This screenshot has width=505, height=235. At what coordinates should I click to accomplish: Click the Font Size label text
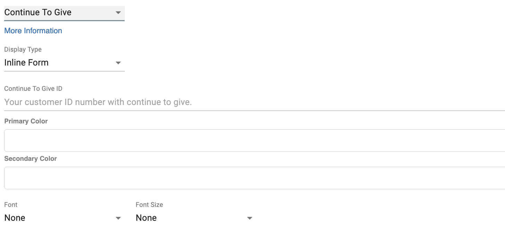(x=149, y=205)
